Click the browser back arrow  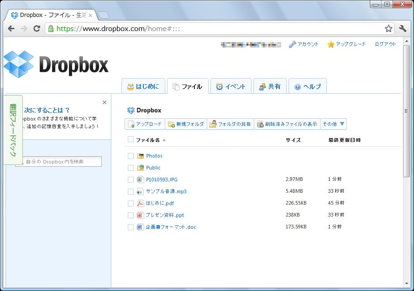coord(11,28)
